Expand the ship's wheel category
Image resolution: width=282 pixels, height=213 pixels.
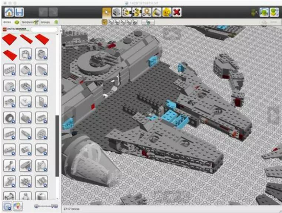click(x=25, y=182)
